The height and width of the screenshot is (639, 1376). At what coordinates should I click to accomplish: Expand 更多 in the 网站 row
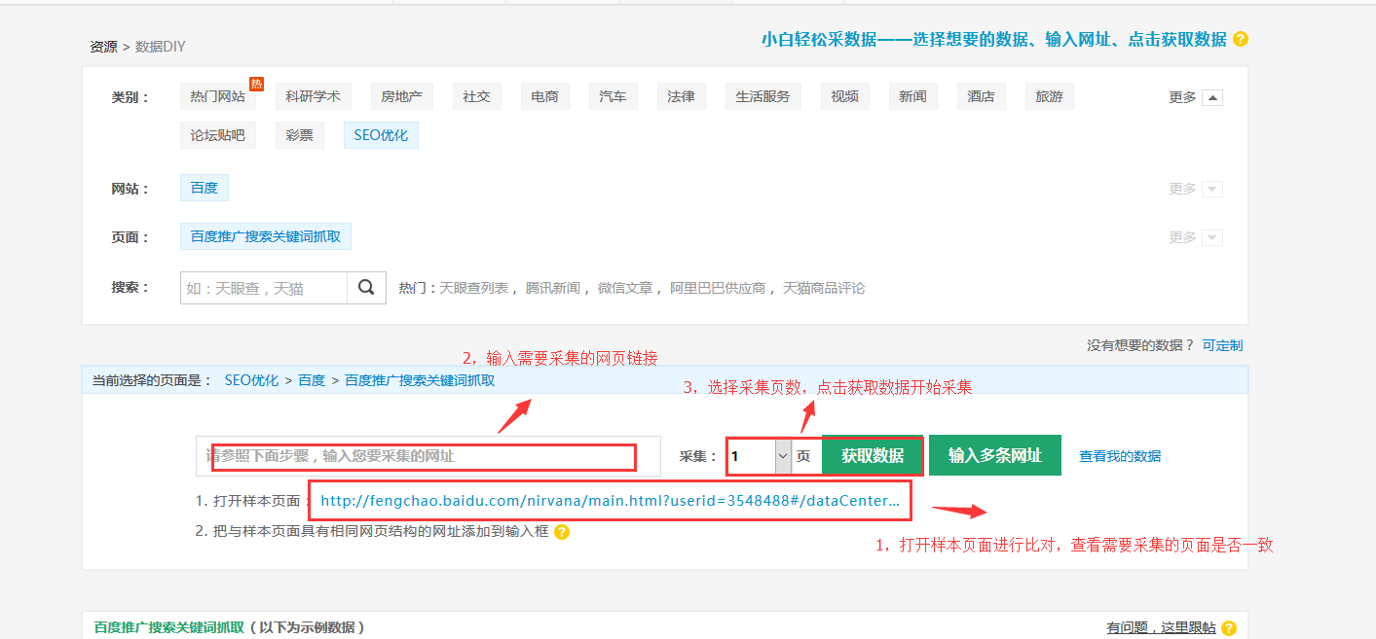pos(1211,189)
